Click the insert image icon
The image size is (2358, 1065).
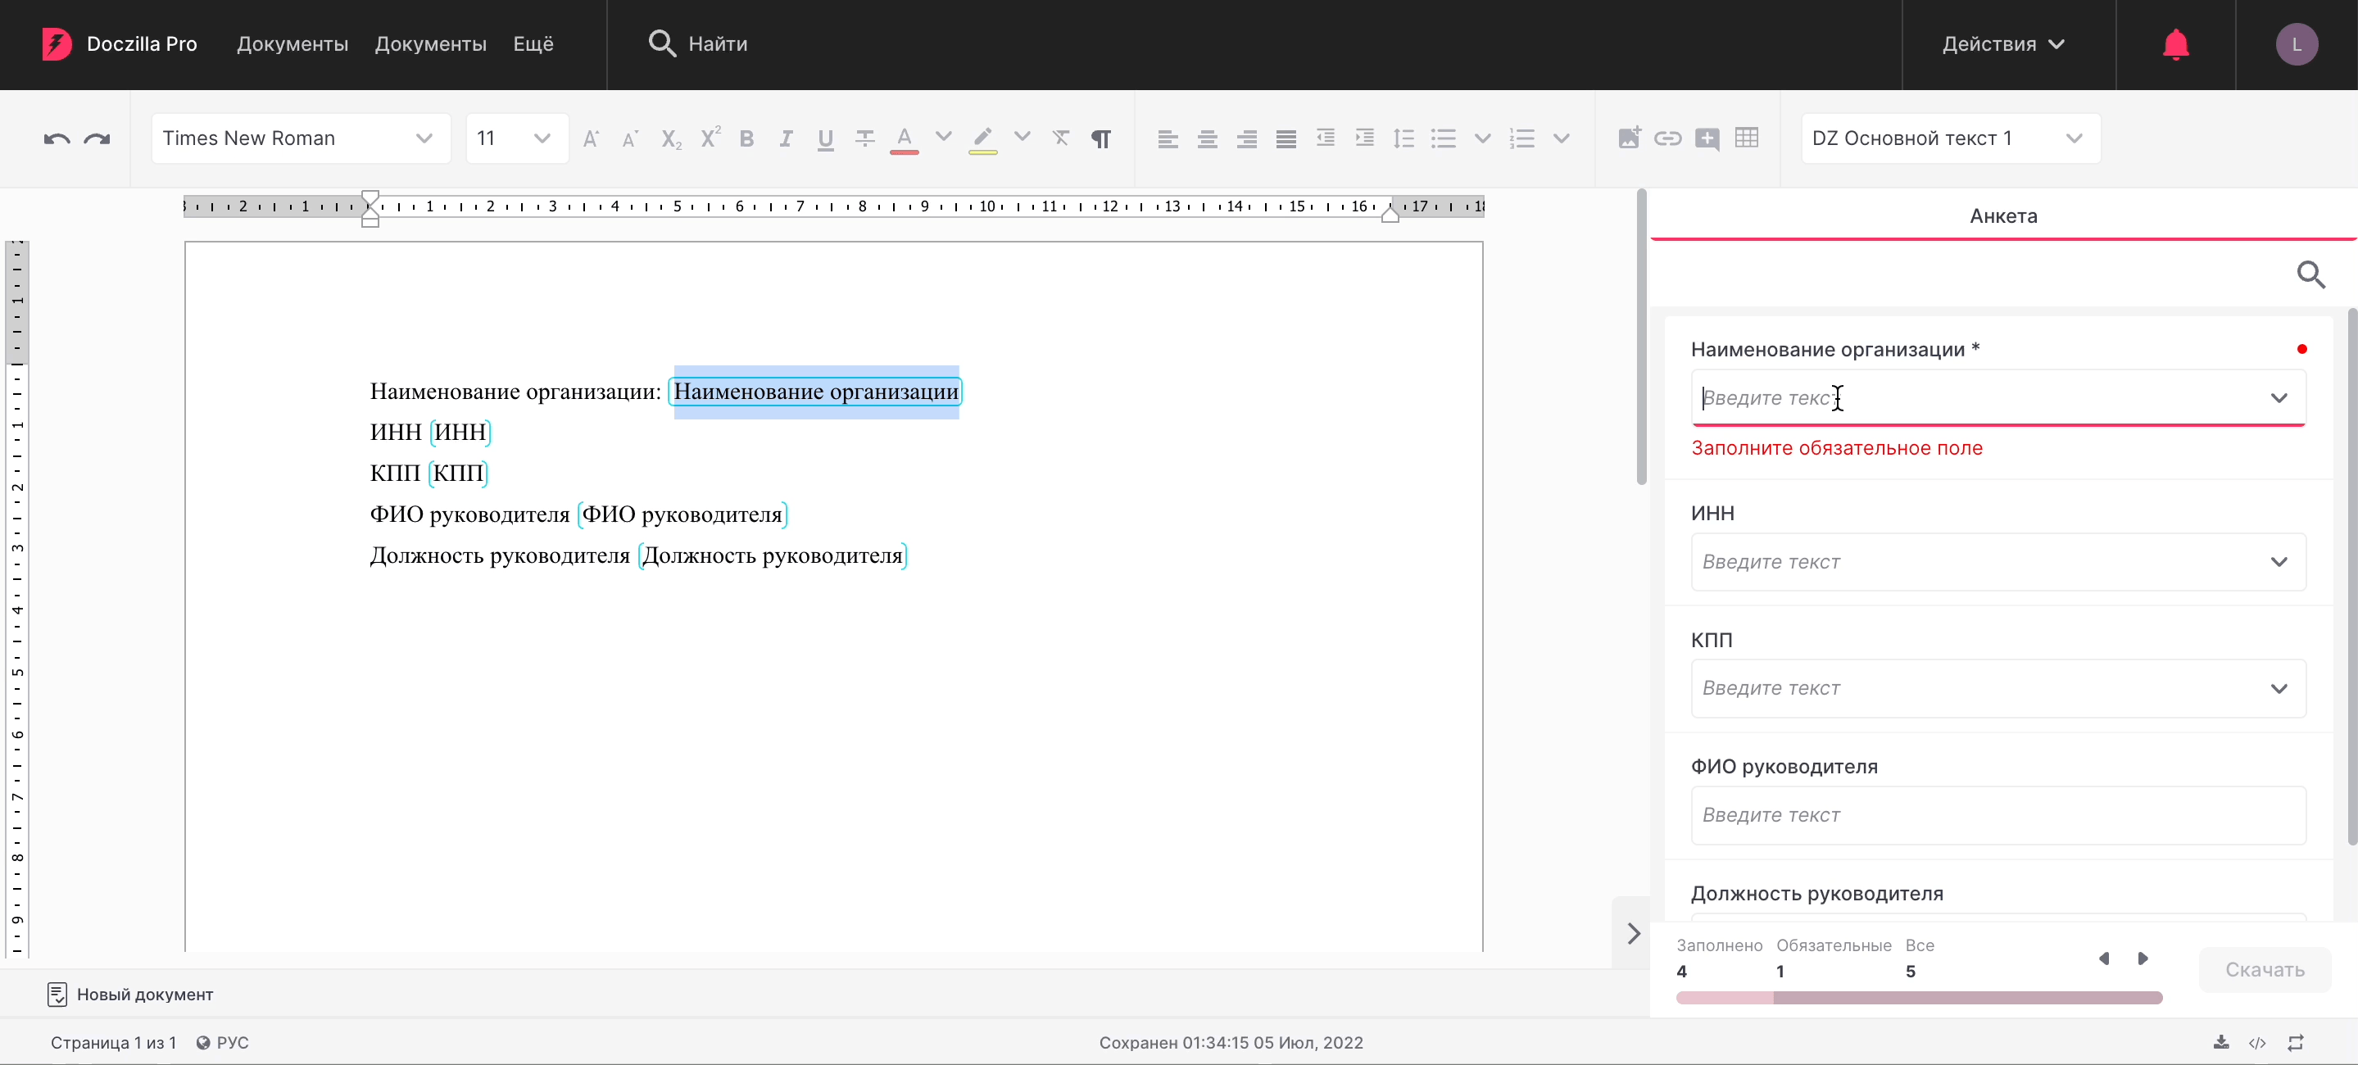click(1629, 138)
